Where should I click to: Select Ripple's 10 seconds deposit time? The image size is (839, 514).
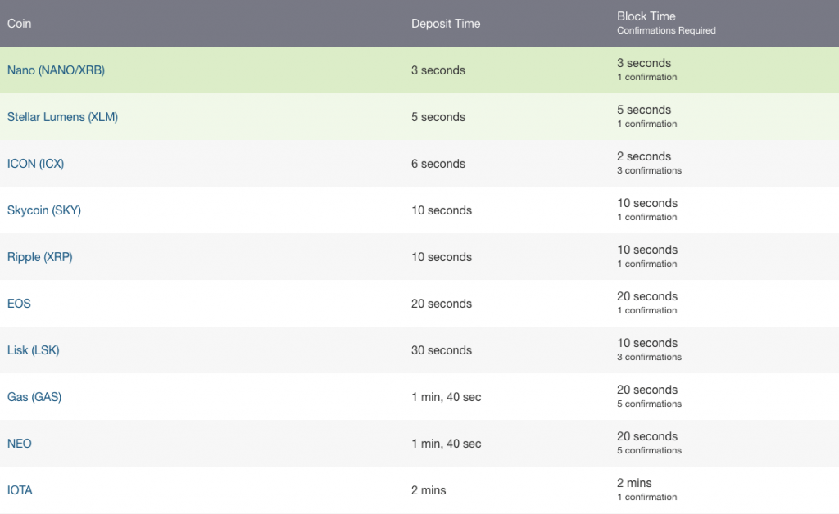pyautogui.click(x=442, y=256)
